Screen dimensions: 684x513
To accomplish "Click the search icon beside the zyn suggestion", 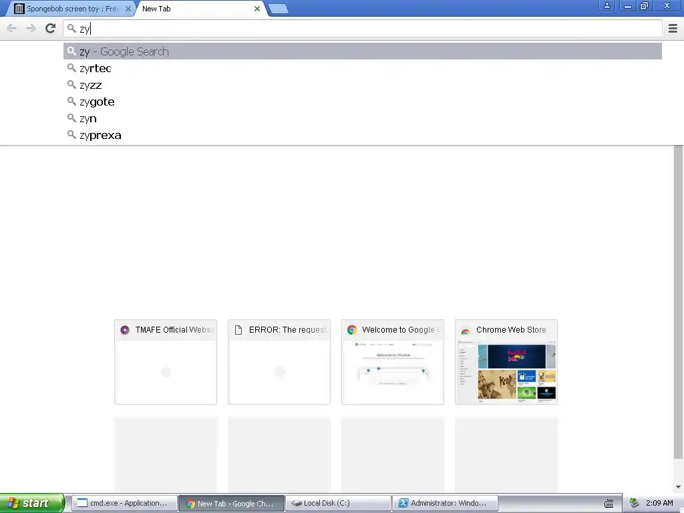I will [71, 118].
